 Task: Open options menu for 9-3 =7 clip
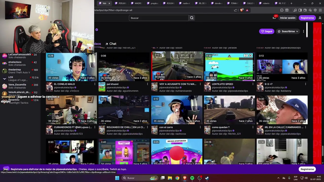coord(306,84)
